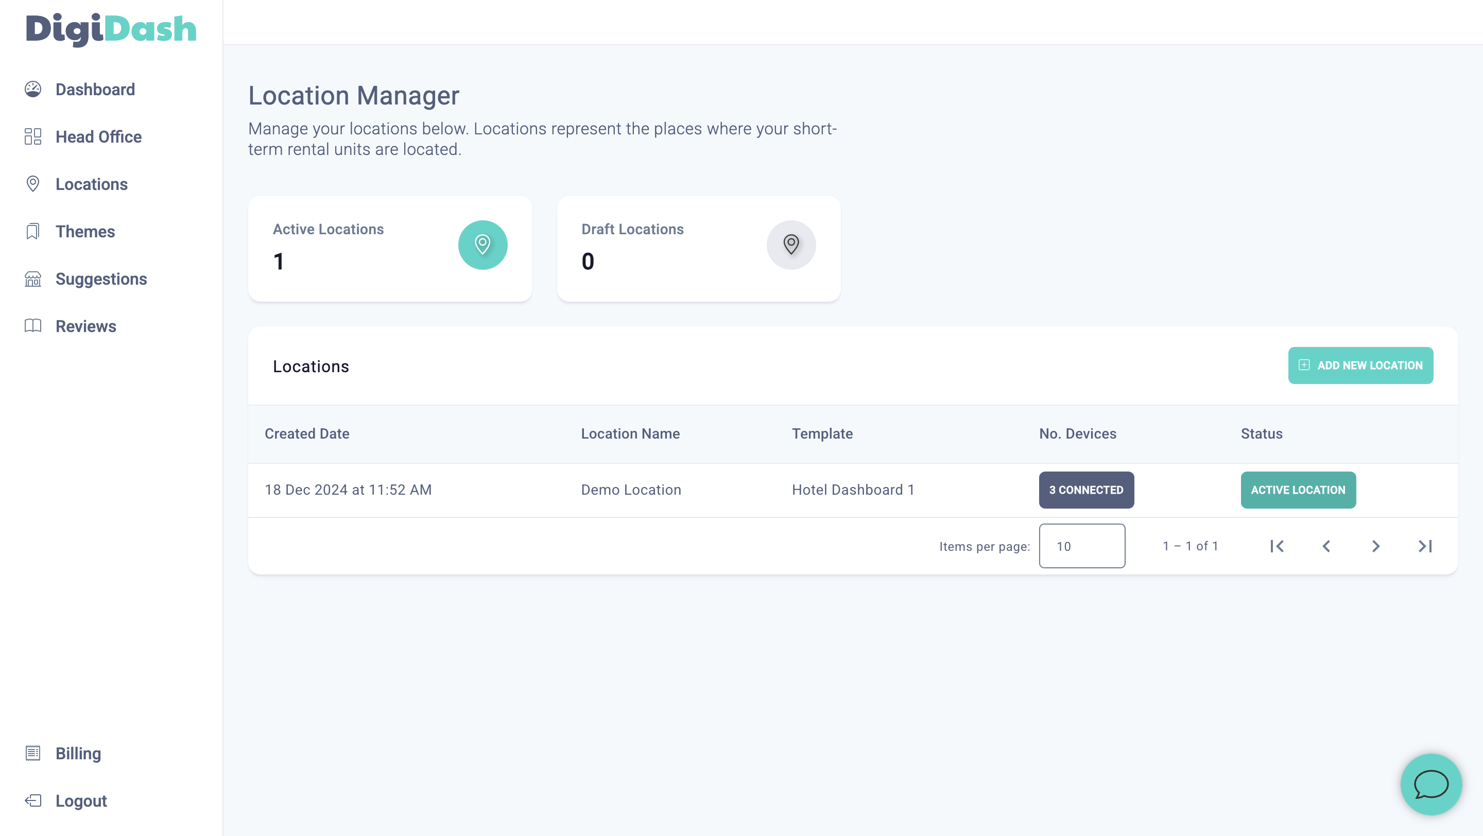Click the Template column header

coord(822,433)
